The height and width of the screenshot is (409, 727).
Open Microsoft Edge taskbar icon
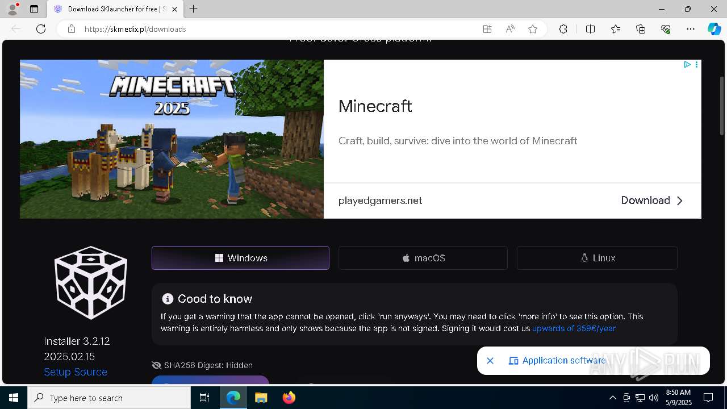click(233, 398)
